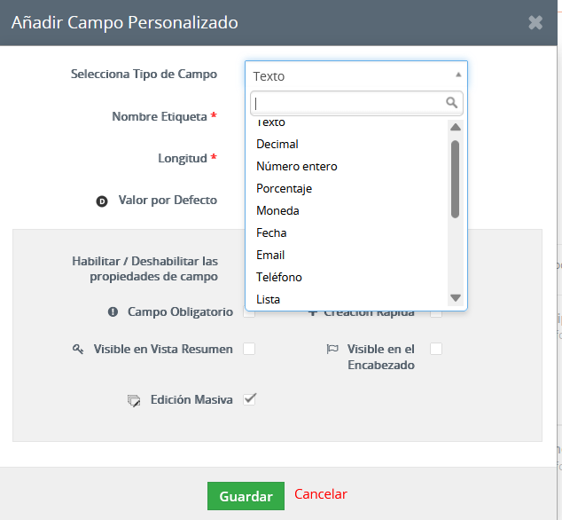Click the scroll down arrow in list
This screenshot has height=520, width=562.
coord(456,298)
